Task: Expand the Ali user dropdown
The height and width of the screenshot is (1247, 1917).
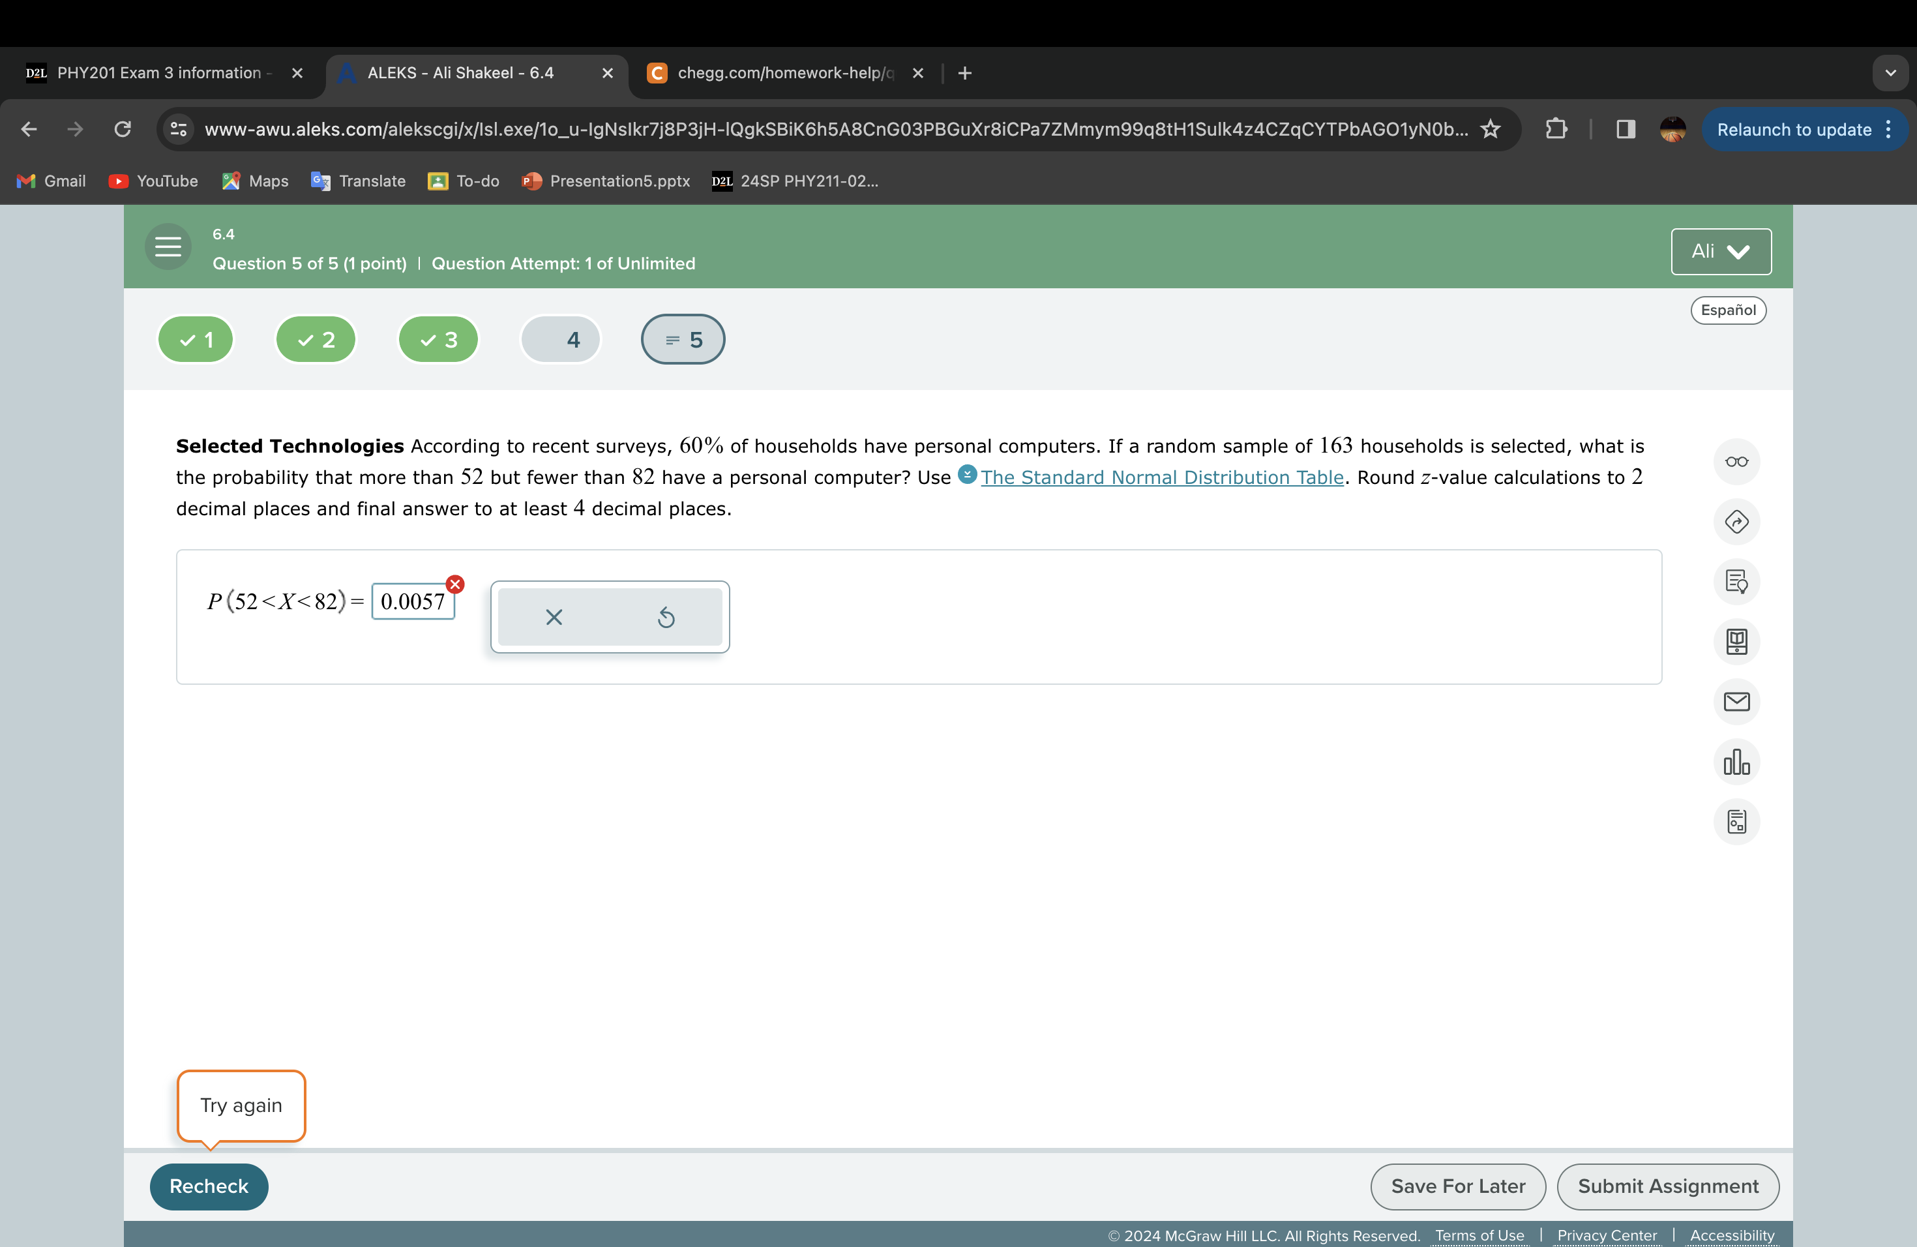Action: point(1721,251)
